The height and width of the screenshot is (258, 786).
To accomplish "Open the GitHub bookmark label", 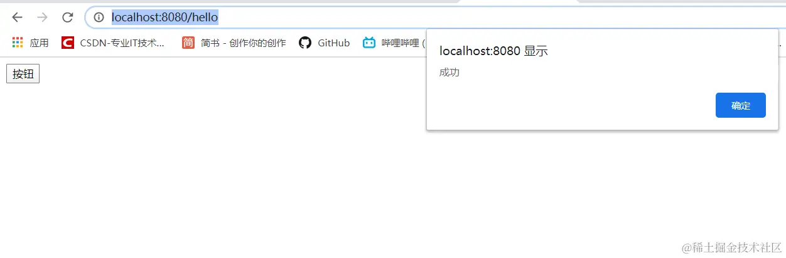I will tap(333, 43).
